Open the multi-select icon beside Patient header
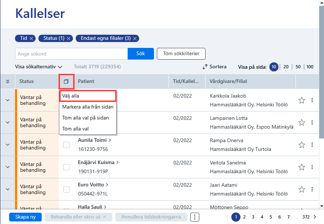Screen dimensions: 324x224 [x=66, y=81]
